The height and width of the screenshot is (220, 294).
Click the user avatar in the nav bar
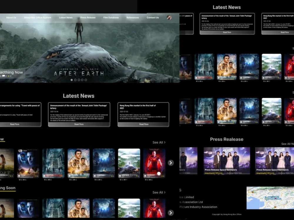tap(169, 17)
